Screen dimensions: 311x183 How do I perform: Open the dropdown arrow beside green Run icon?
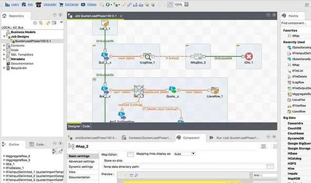point(111,5)
